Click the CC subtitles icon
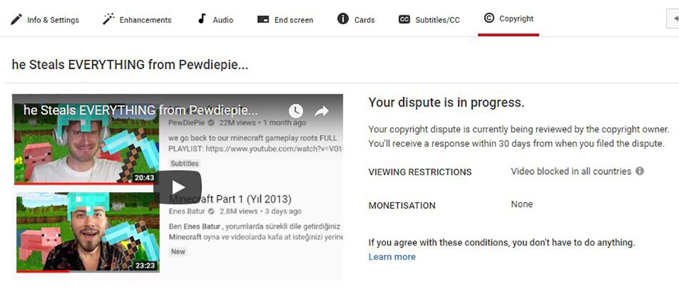The width and height of the screenshot is (679, 297). point(404,20)
